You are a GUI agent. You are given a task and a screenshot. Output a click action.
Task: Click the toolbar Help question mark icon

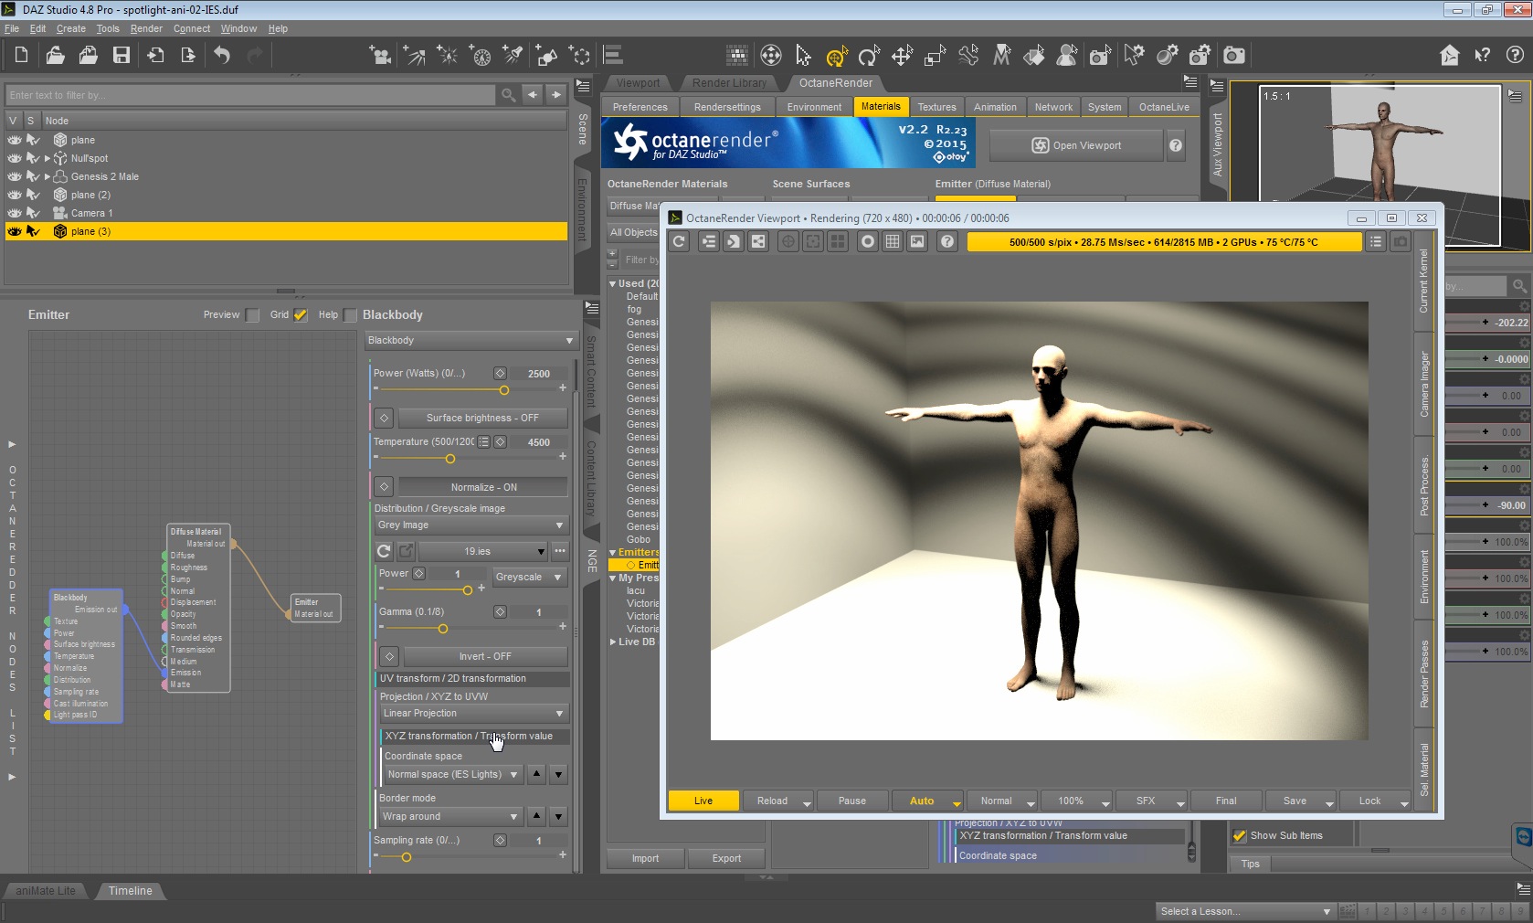point(1515,55)
